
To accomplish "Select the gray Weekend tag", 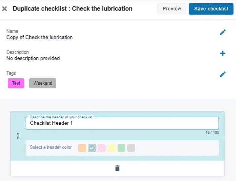I will pos(43,83).
